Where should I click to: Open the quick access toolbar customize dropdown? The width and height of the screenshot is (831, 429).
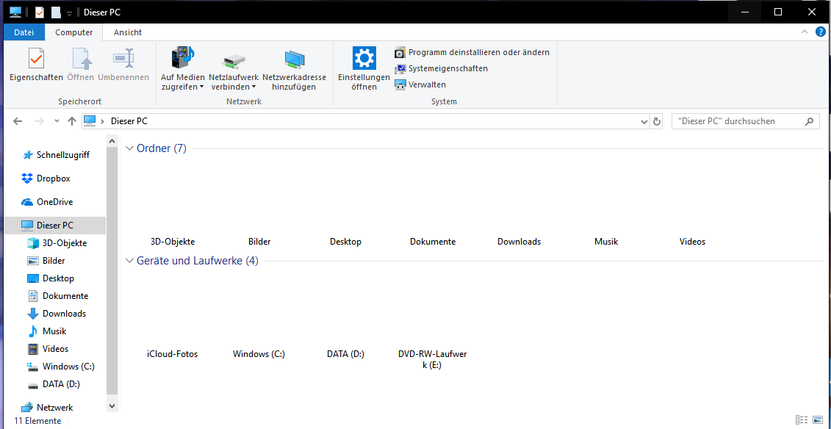pyautogui.click(x=69, y=13)
